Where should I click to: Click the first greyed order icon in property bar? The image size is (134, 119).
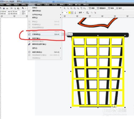click(92, 13)
